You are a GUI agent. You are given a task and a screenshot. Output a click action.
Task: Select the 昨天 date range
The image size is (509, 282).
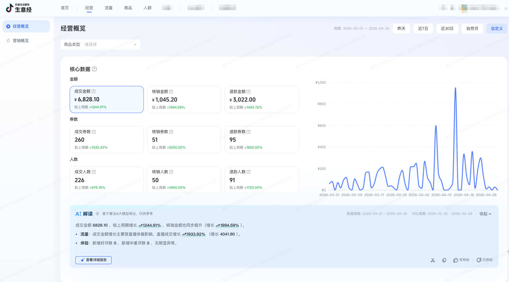click(x=401, y=29)
